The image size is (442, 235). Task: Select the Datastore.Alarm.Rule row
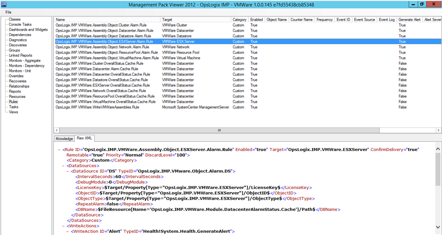point(104,36)
